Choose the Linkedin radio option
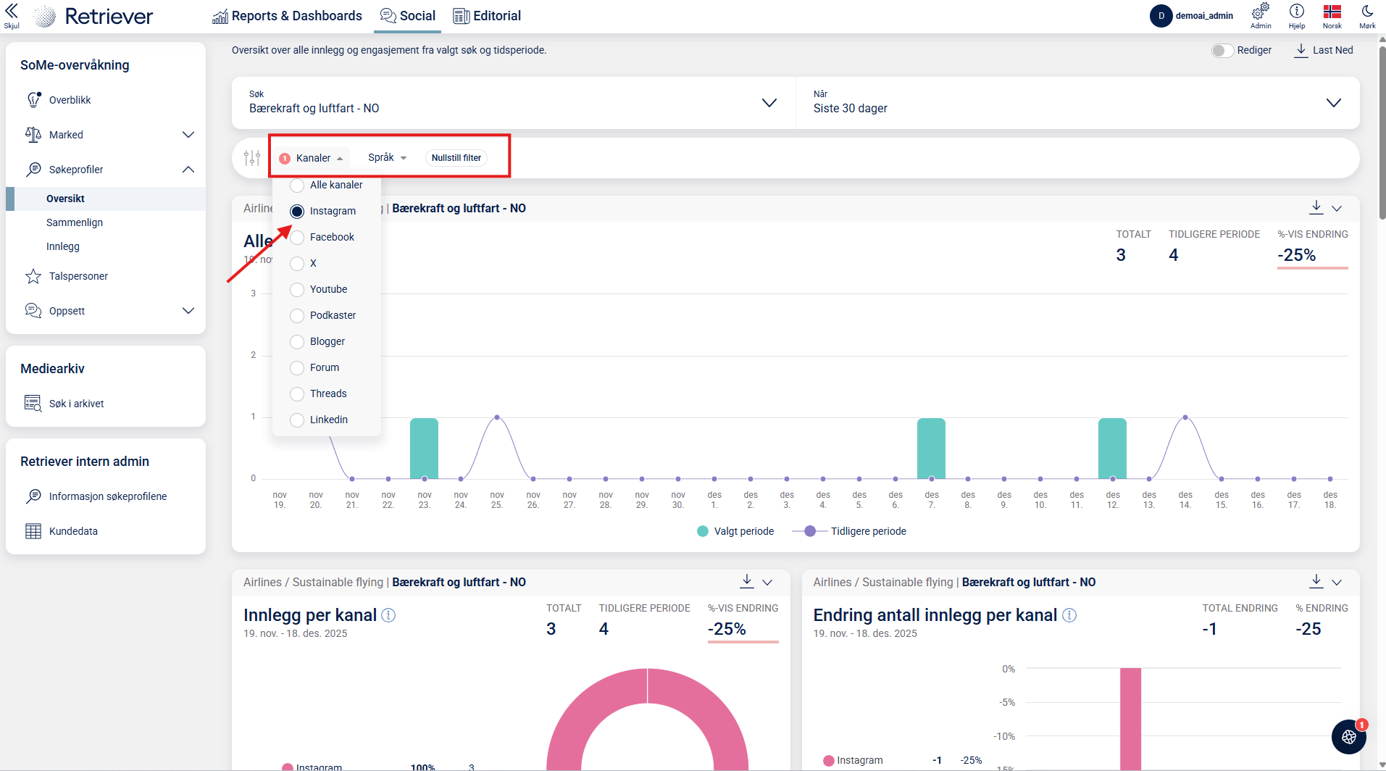1386x771 pixels. (297, 420)
